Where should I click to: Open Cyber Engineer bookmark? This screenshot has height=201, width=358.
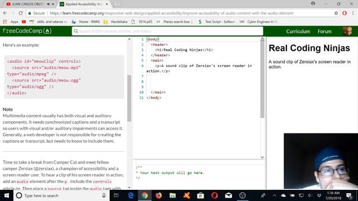tap(258, 22)
